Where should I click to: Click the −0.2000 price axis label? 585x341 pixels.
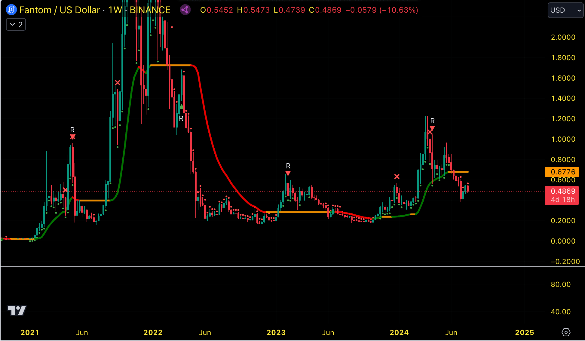pos(565,262)
